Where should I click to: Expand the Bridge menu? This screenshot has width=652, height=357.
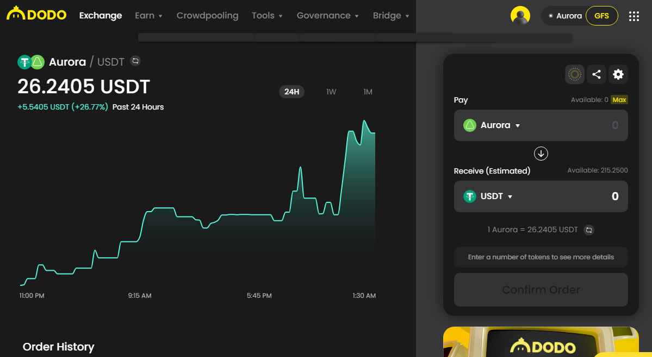tap(391, 16)
